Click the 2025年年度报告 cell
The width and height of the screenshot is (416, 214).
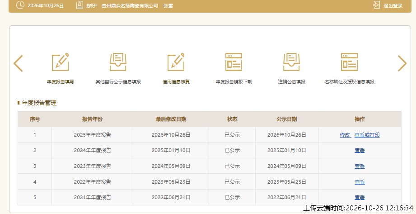tap(92, 135)
